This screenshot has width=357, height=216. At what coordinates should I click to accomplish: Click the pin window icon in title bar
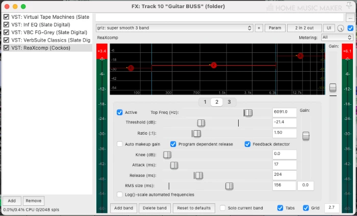tap(348, 5)
